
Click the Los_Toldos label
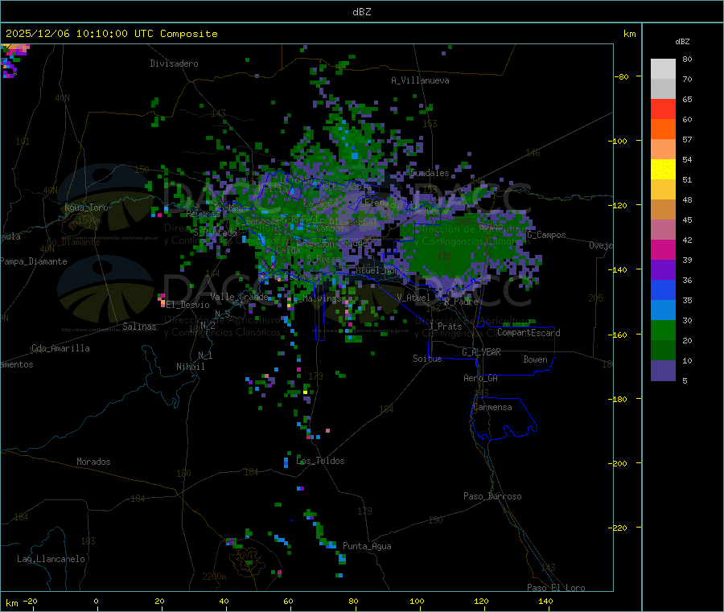(320, 461)
